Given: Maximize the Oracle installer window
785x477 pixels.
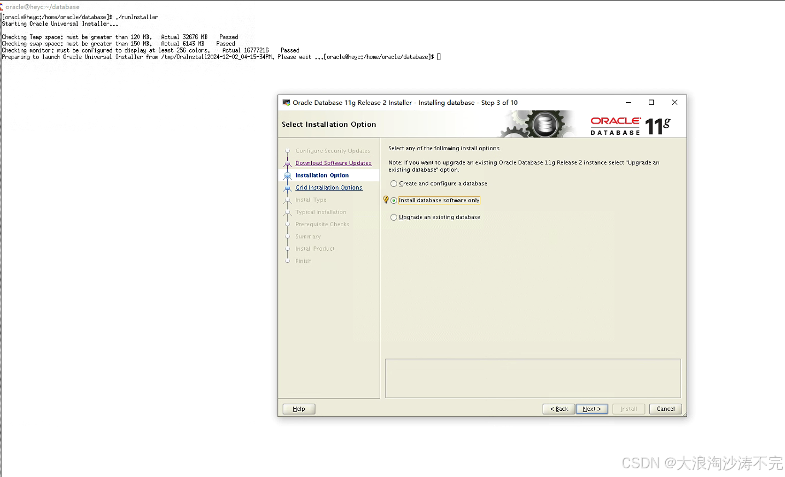Looking at the screenshot, I should point(651,102).
